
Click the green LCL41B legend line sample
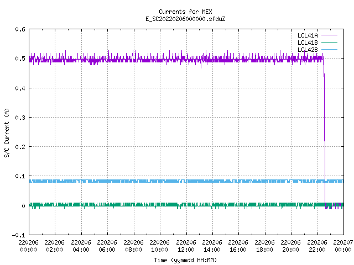329,42
